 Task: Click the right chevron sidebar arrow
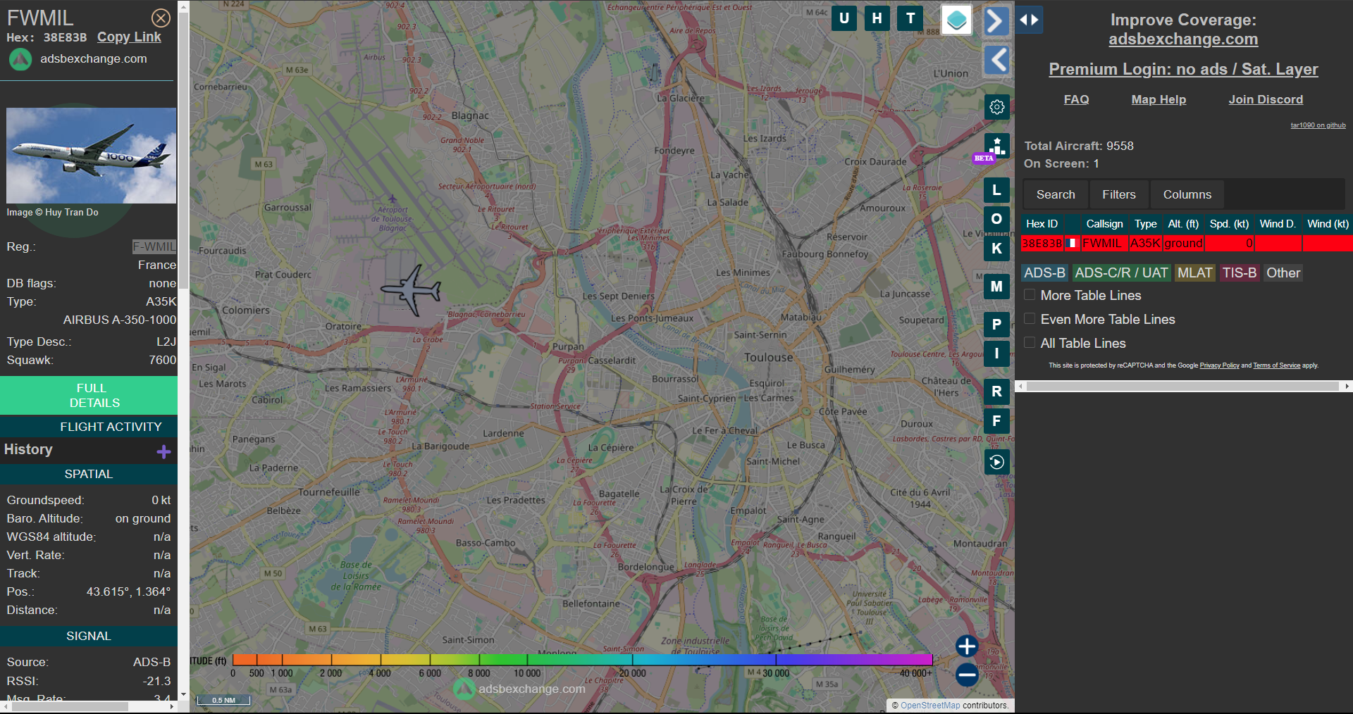pos(996,20)
